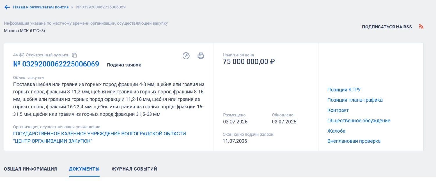Click the 'Жалоба' link
436x183 pixels.
point(336,131)
